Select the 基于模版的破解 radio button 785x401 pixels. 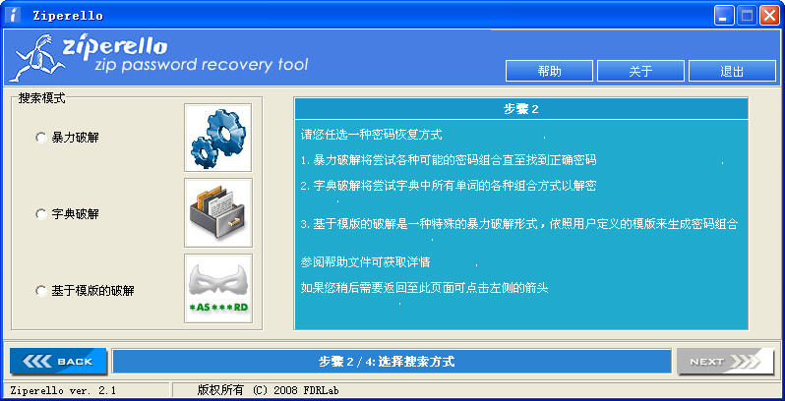coord(41,291)
